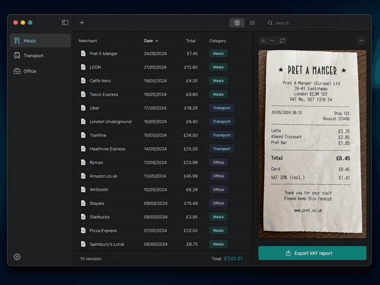Select the Caffè Nero merchant name
The width and height of the screenshot is (380, 285).
coord(100,81)
